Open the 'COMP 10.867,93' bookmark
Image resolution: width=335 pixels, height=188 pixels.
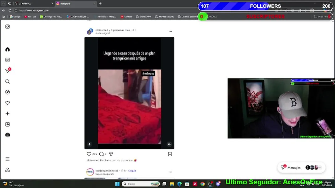point(78,17)
